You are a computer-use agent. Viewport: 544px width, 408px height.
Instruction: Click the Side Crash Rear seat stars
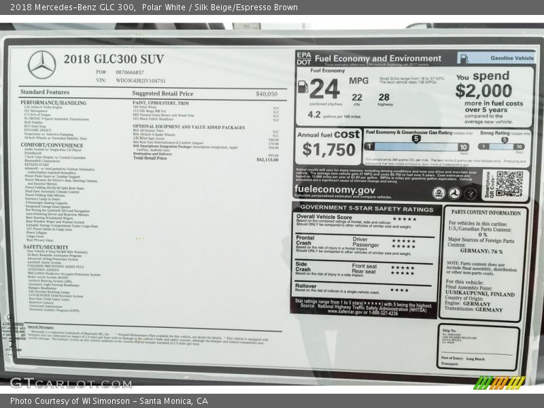[403, 273]
